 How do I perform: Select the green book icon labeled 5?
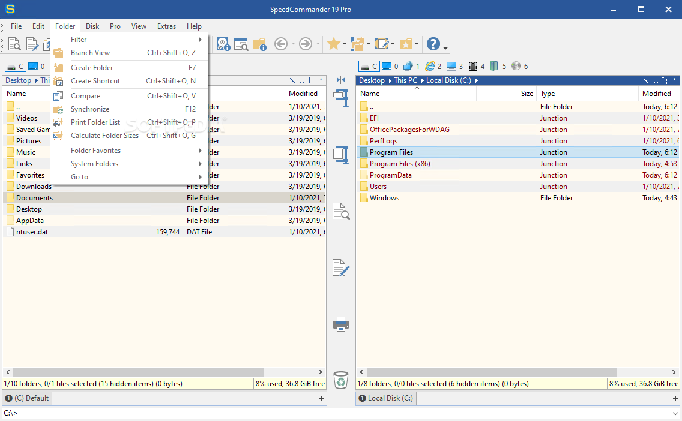[x=498, y=66]
